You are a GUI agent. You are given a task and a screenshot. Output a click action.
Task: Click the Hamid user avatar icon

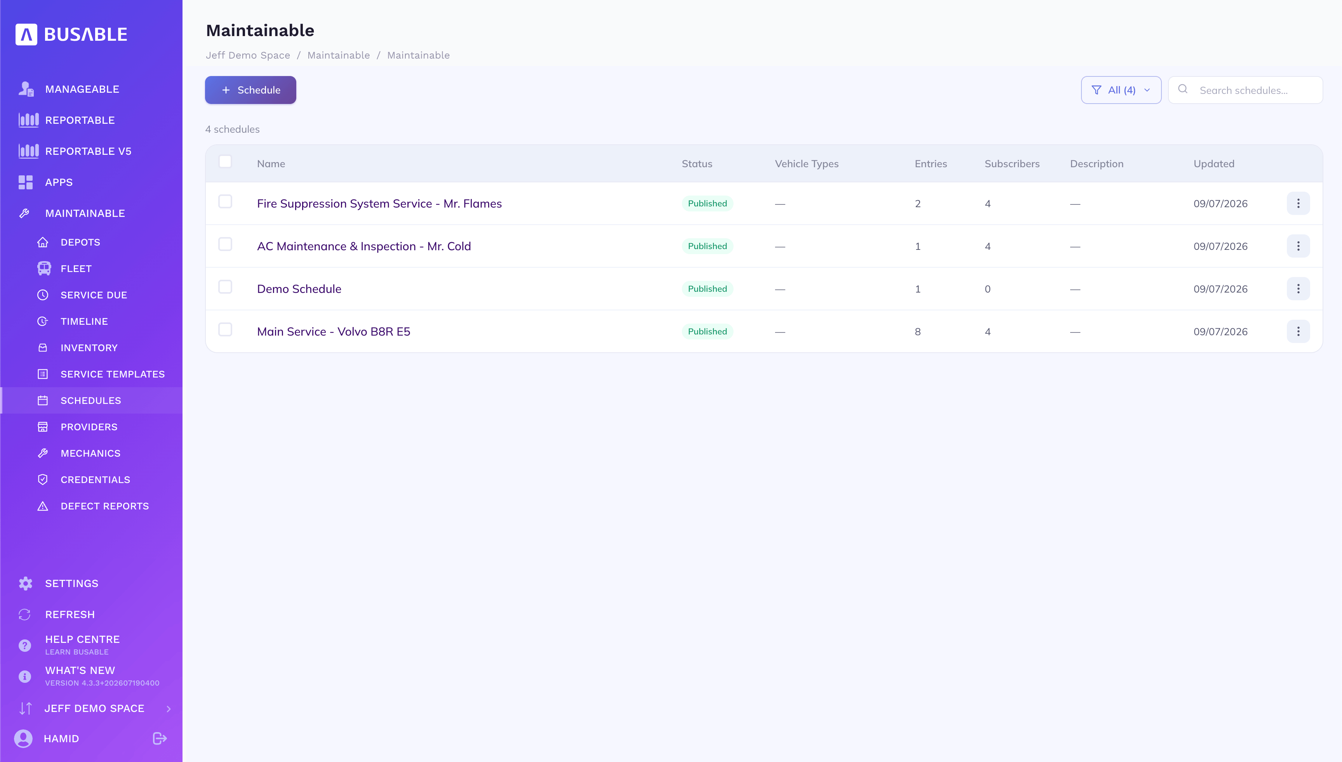[23, 738]
